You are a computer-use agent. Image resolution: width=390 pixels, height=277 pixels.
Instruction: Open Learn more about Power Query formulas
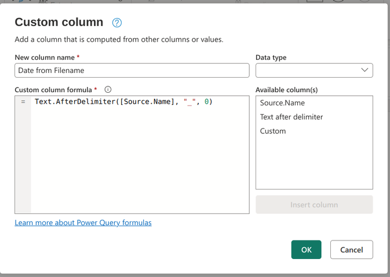pos(83,223)
